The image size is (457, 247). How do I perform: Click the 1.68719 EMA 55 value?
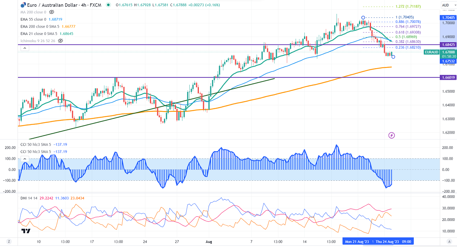pos(55,19)
